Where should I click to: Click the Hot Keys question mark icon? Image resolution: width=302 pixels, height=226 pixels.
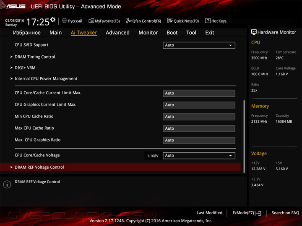tap(208, 21)
